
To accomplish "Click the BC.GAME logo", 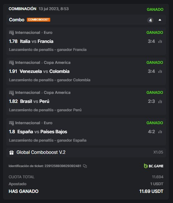I will pyautogui.click(x=153, y=166).
